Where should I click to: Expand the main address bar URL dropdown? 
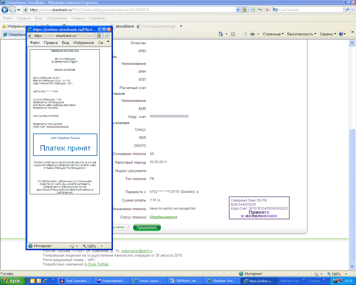click(x=238, y=10)
